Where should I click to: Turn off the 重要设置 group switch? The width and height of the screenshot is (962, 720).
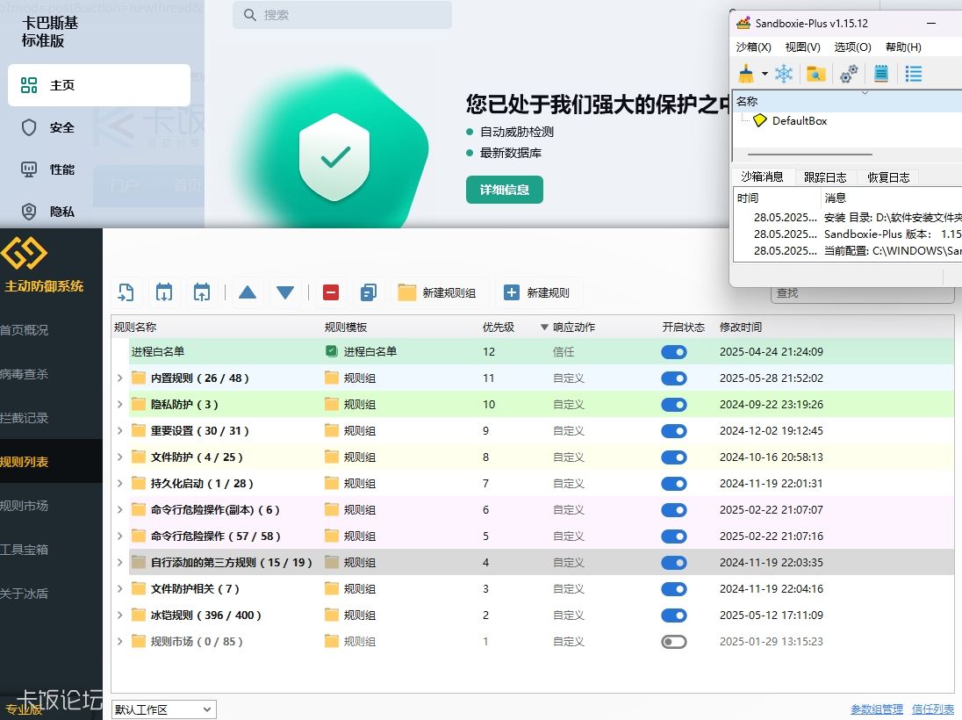coord(673,431)
